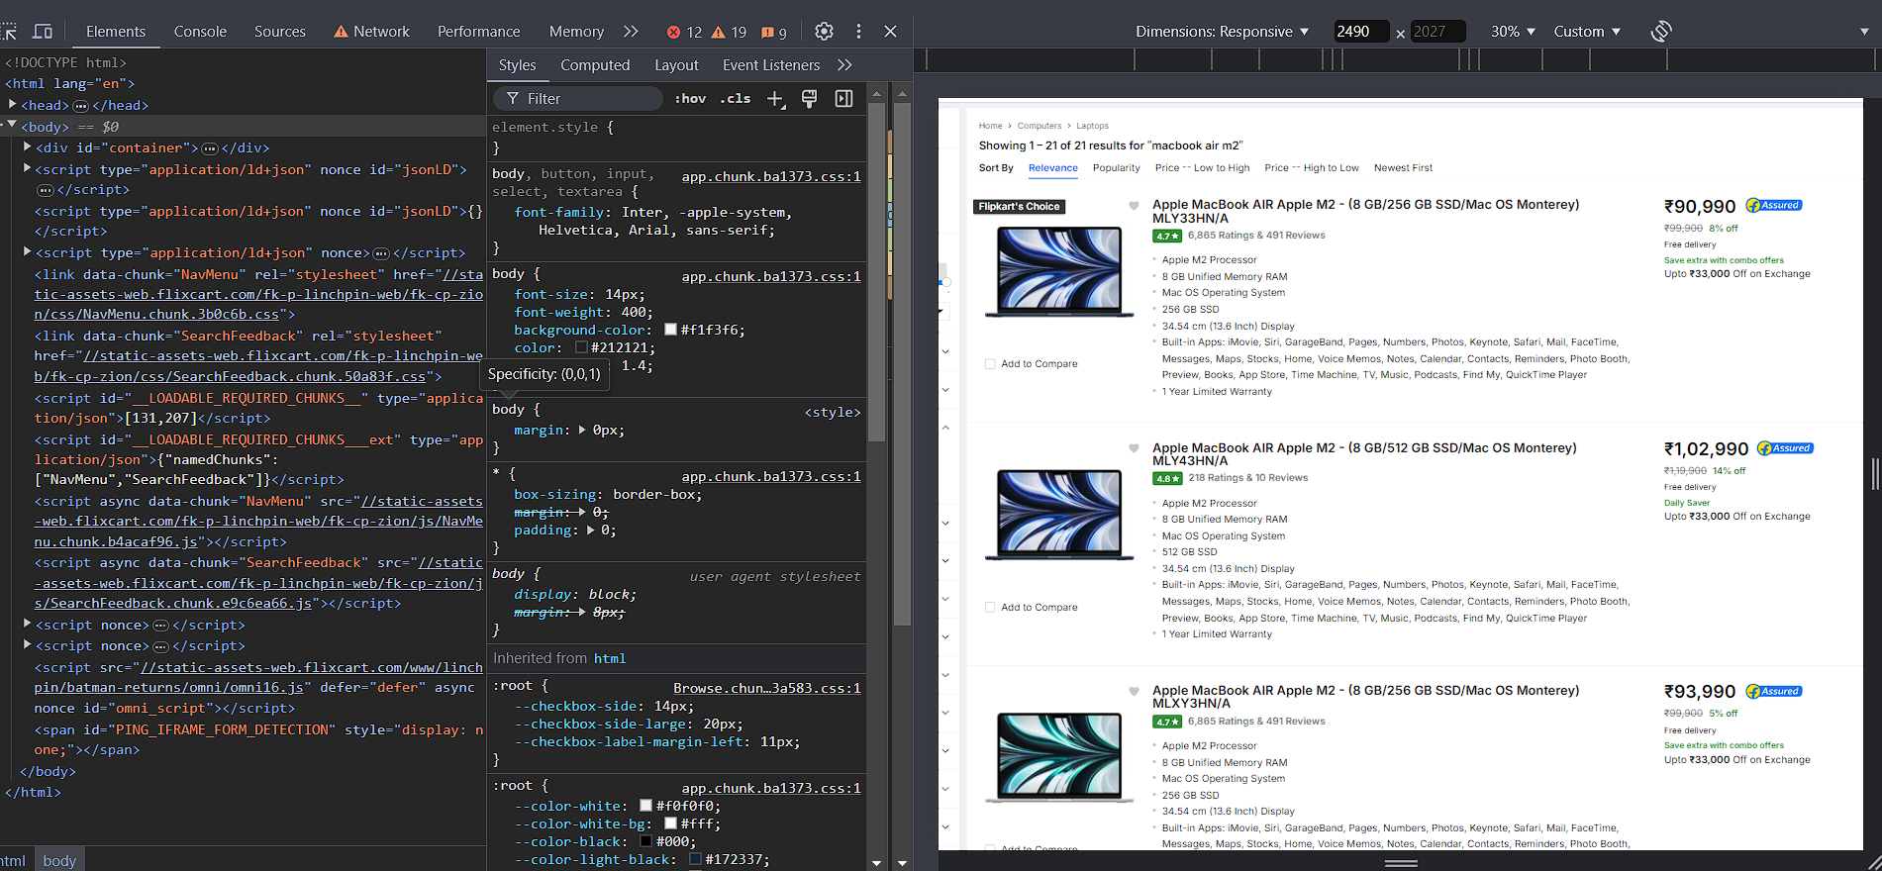Expand the padding 0 shorthand property
This screenshot has width=1882, height=871.
591,531
